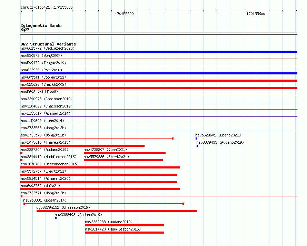
Task: Click red bar of nsv525696
Action: coord(159,88)
